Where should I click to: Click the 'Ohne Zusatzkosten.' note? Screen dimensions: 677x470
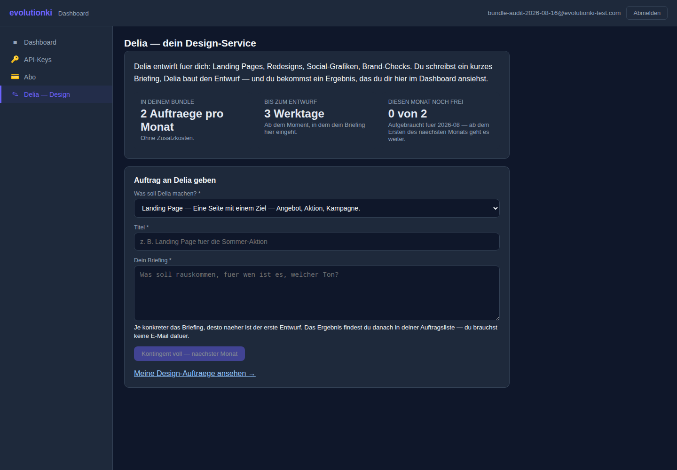[167, 138]
